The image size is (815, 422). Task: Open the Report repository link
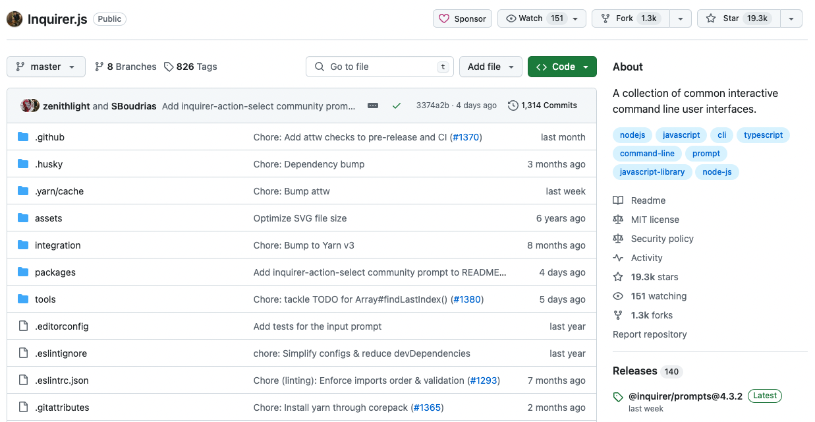click(x=650, y=334)
